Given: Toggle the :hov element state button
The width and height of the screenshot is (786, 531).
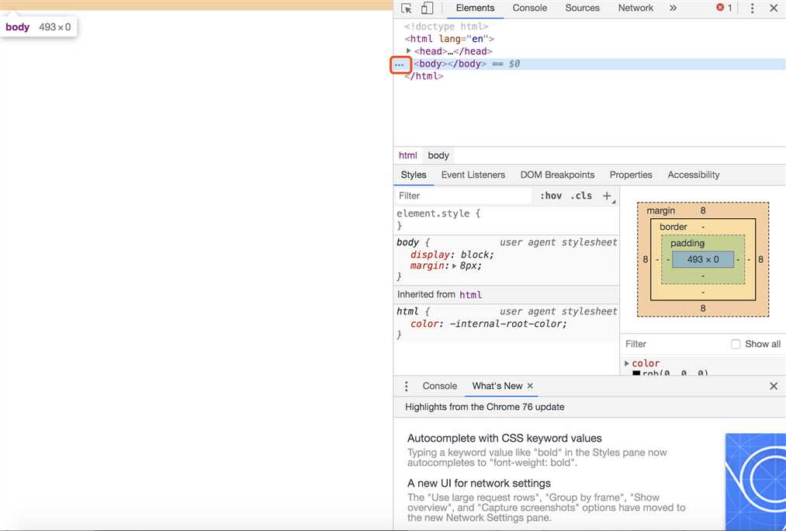Looking at the screenshot, I should pyautogui.click(x=551, y=196).
